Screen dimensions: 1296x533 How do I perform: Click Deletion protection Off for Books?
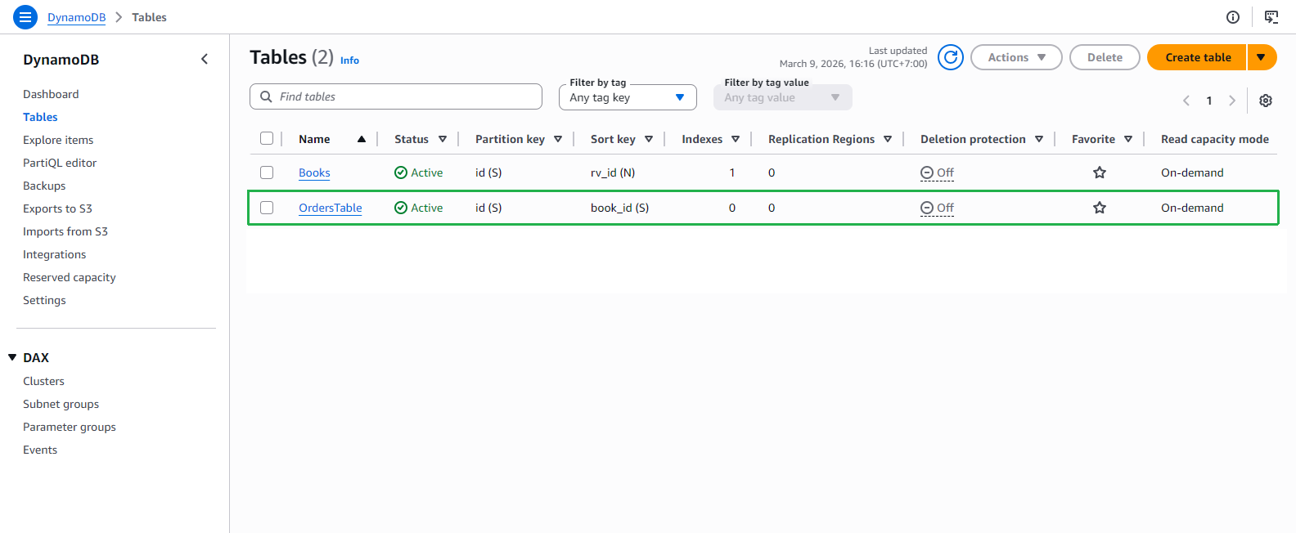[937, 172]
